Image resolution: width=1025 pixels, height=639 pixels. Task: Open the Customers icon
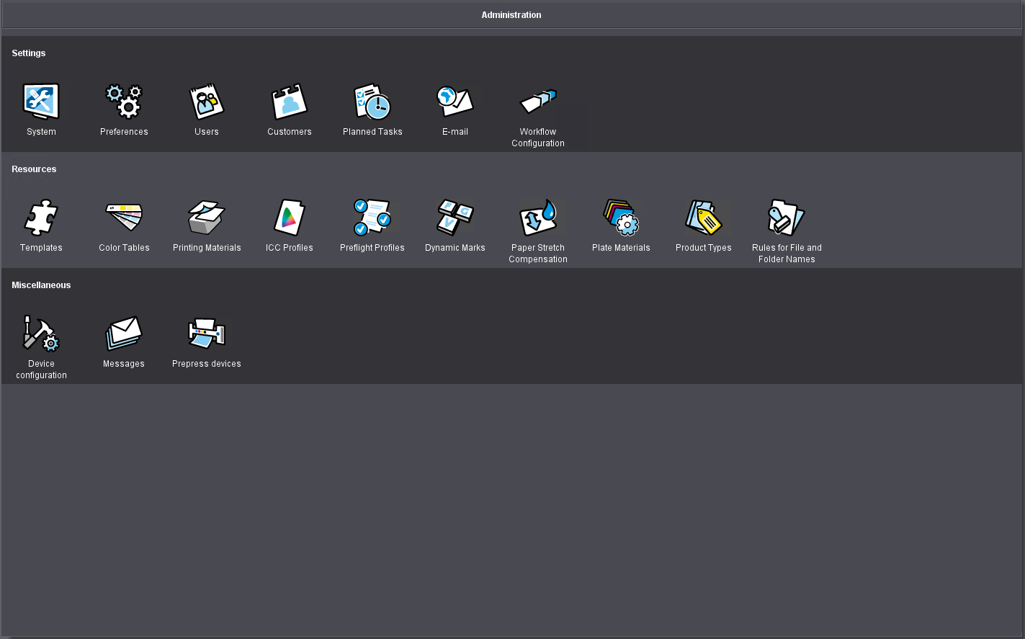[290, 102]
